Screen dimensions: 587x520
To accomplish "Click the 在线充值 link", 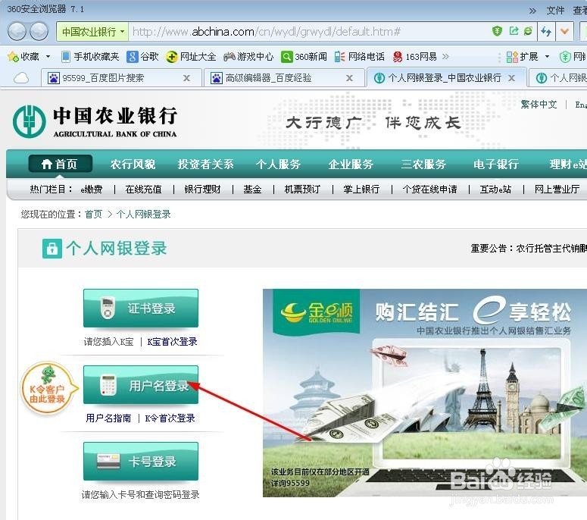I will point(143,190).
